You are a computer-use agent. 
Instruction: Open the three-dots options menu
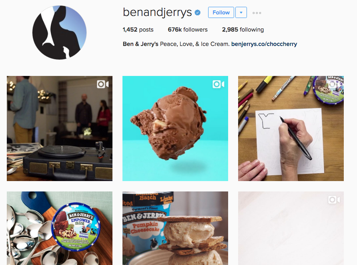tap(257, 13)
